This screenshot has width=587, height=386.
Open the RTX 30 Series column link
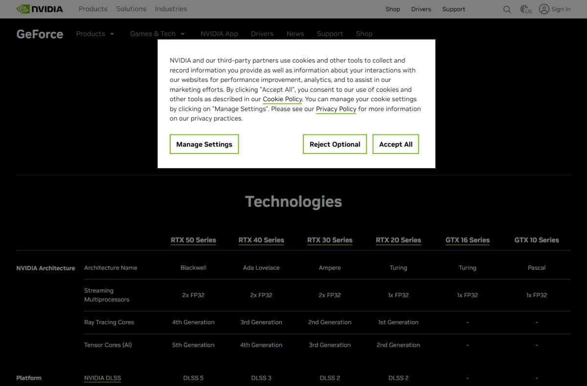pos(330,240)
